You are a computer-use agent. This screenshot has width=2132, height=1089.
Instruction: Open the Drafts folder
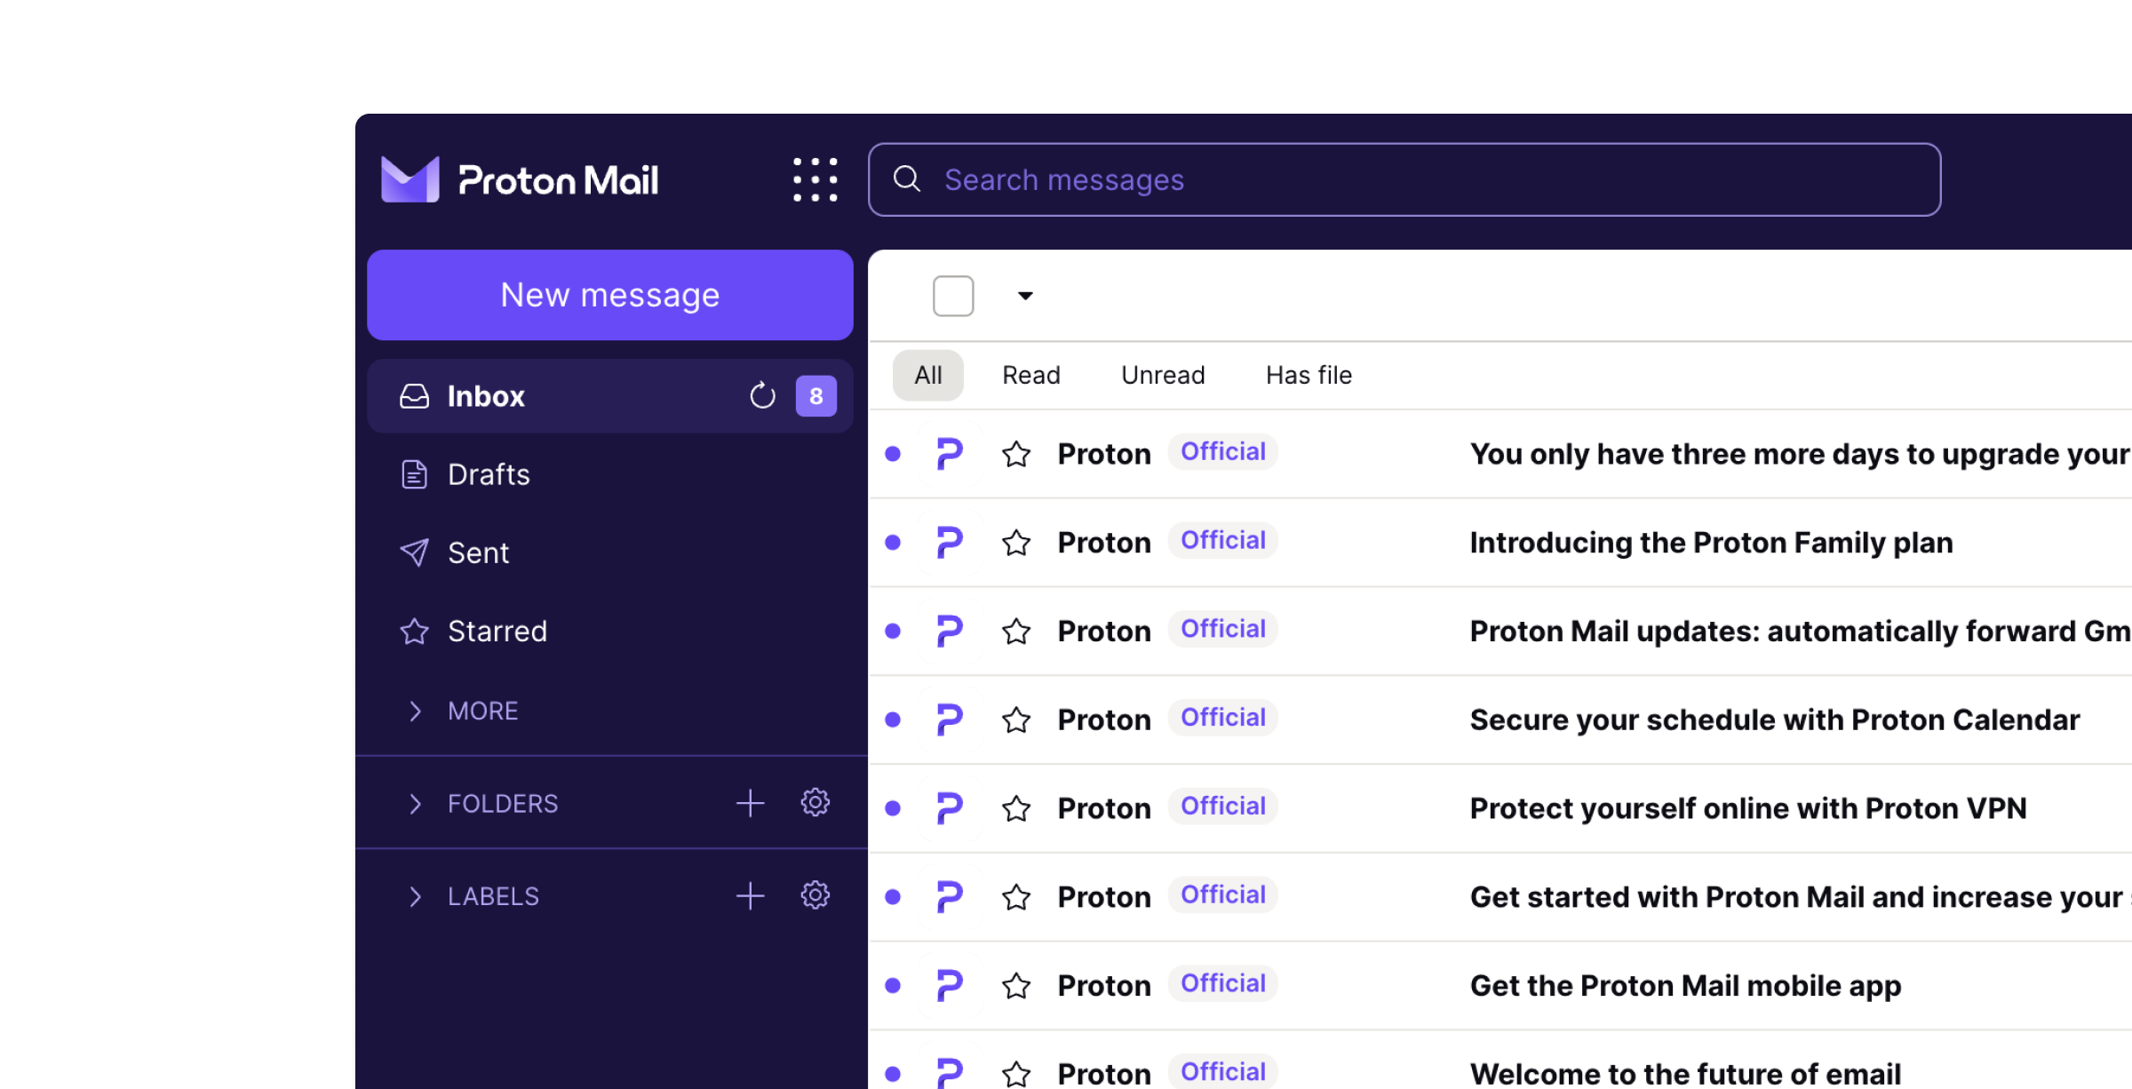pos(489,474)
